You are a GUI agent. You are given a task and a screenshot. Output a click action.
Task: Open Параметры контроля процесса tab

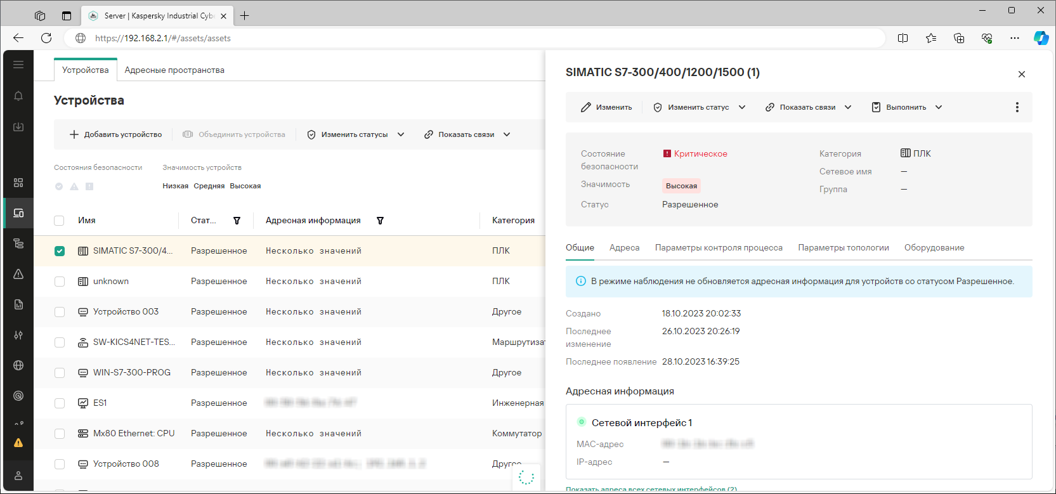pyautogui.click(x=719, y=247)
